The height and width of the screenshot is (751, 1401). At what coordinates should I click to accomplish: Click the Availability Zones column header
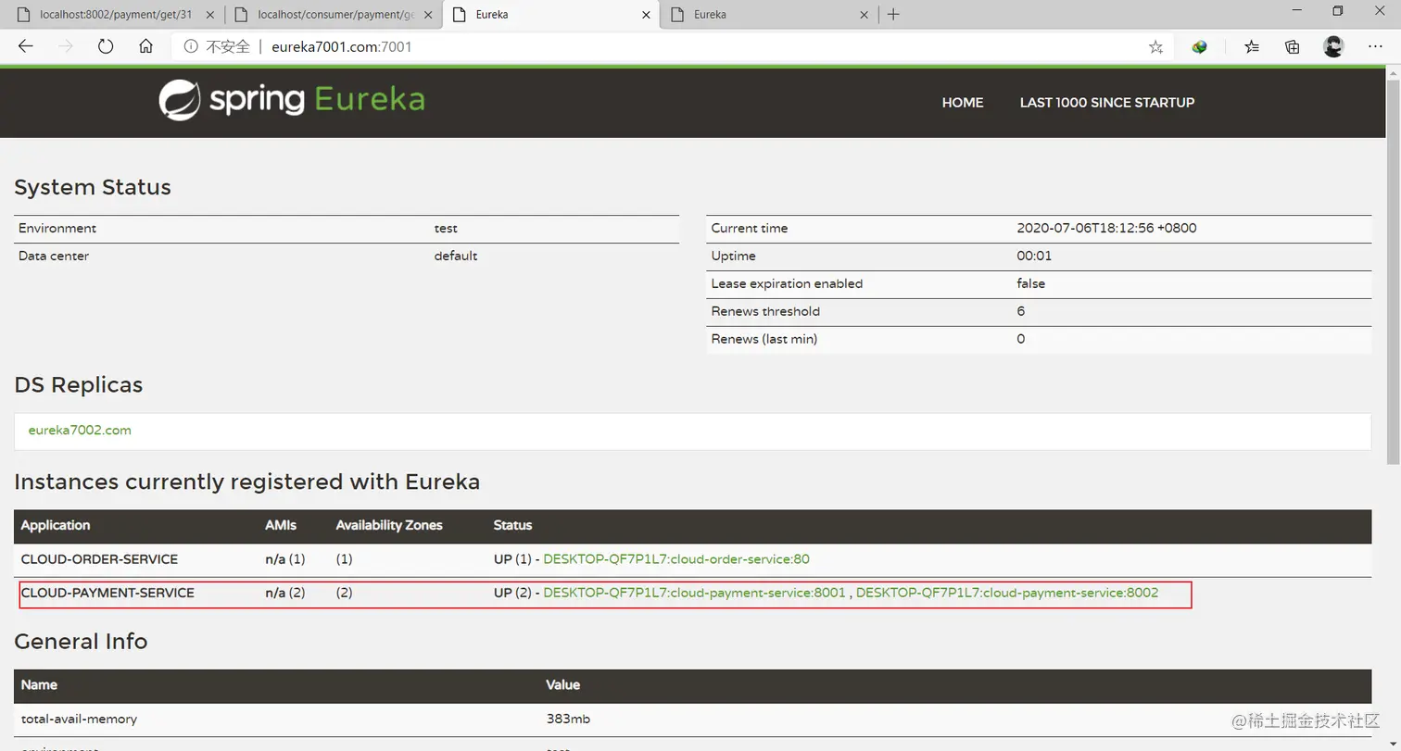(x=389, y=525)
